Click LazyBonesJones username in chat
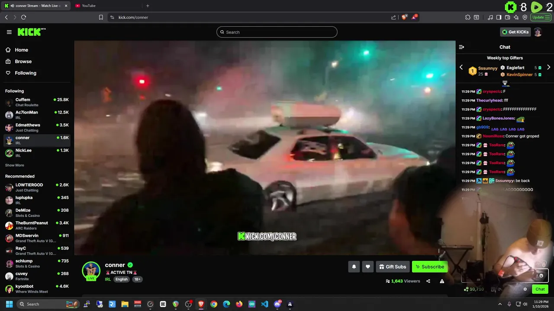Screen dimensions: 554x311 (499, 118)
